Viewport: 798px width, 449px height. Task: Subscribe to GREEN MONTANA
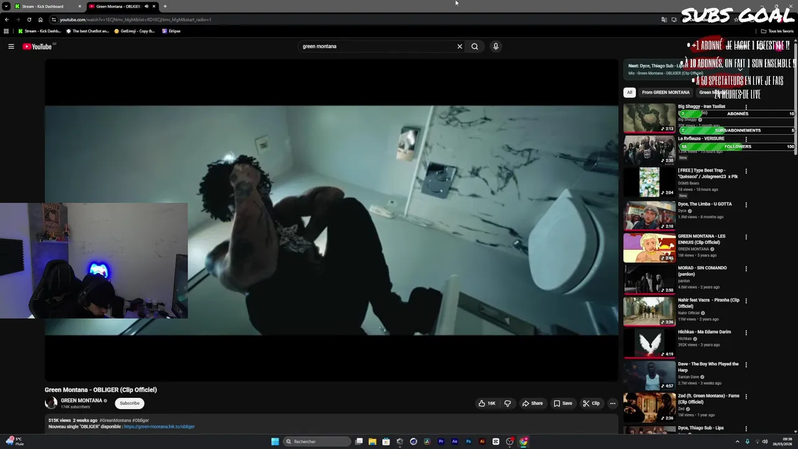130,403
